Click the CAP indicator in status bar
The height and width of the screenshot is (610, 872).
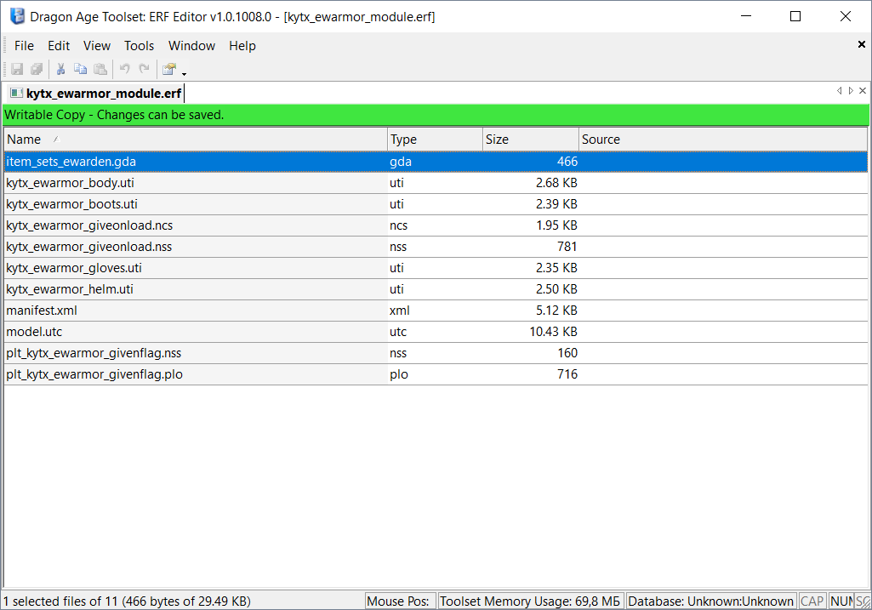click(x=812, y=601)
